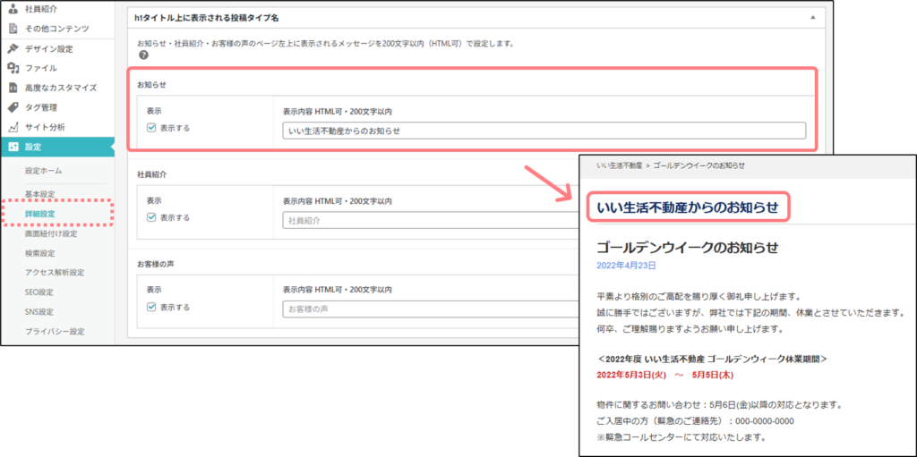Click the その他コンテンツ document icon
917x457 pixels.
point(13,29)
